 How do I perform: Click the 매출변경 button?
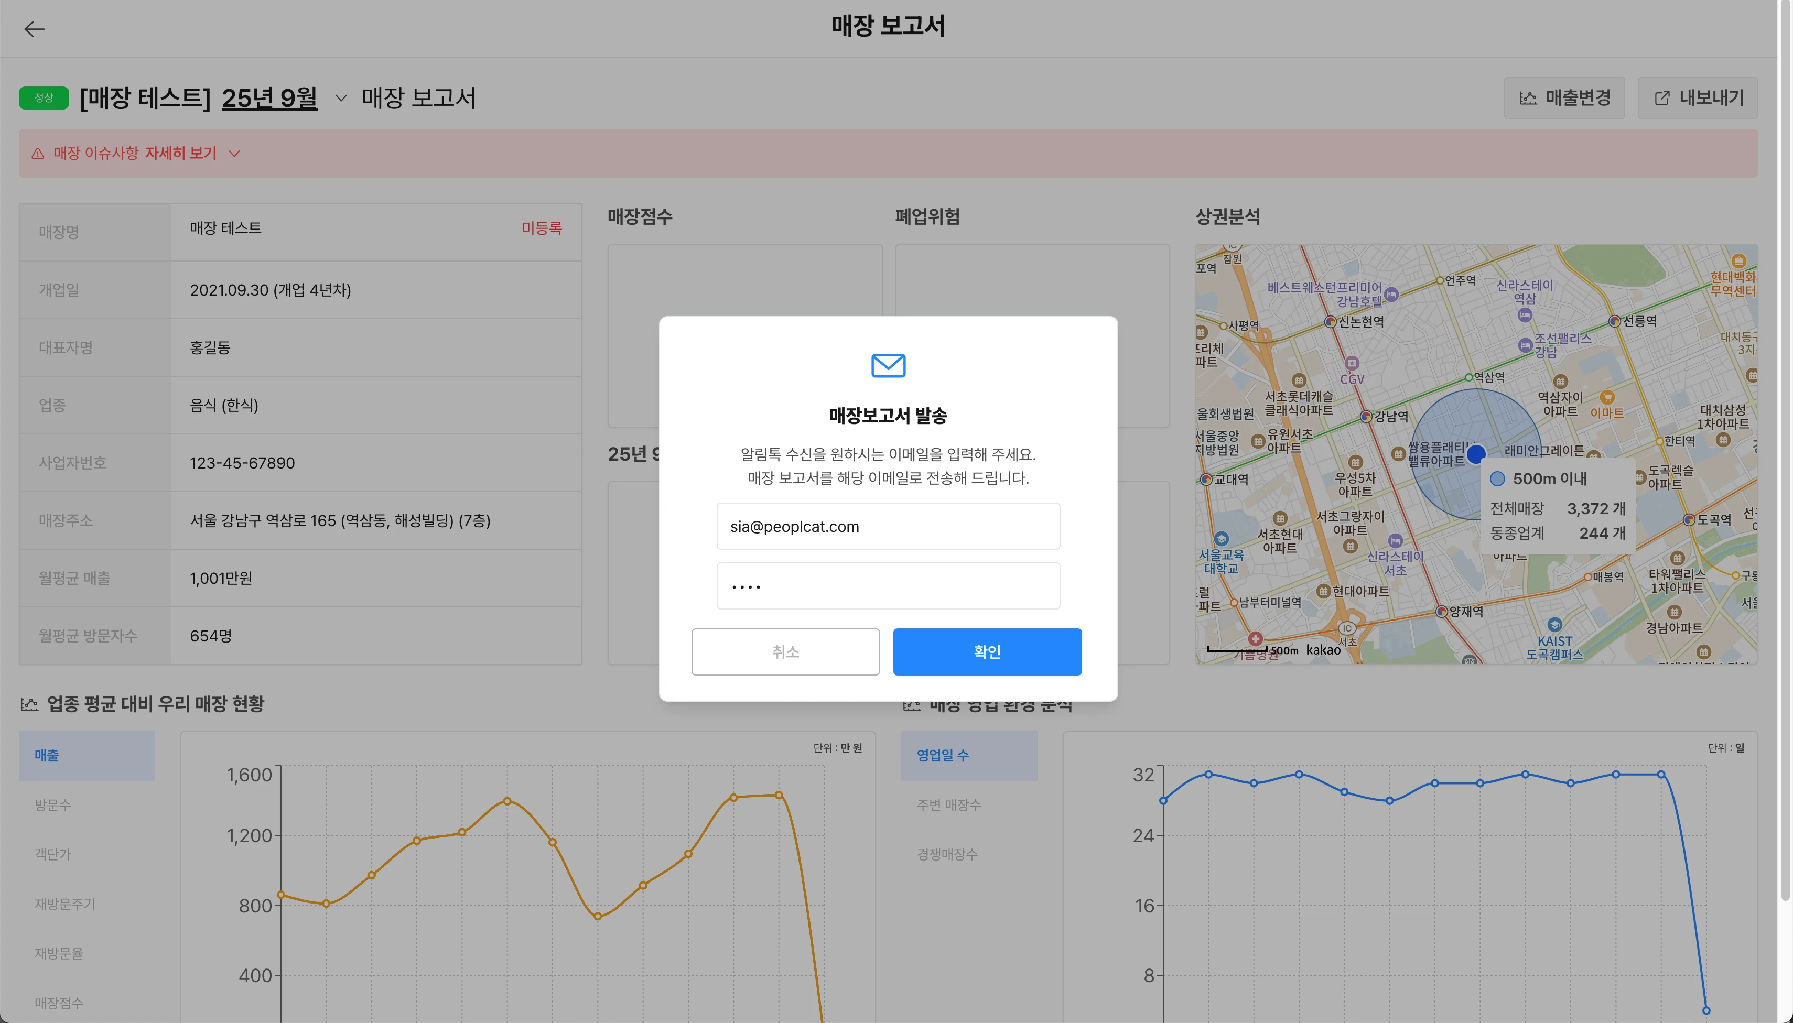tap(1564, 99)
